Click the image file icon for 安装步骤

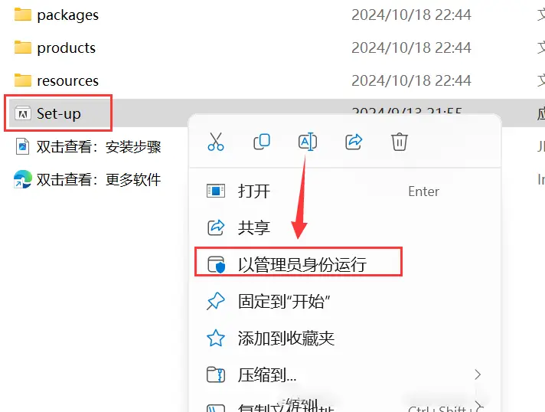click(23, 146)
